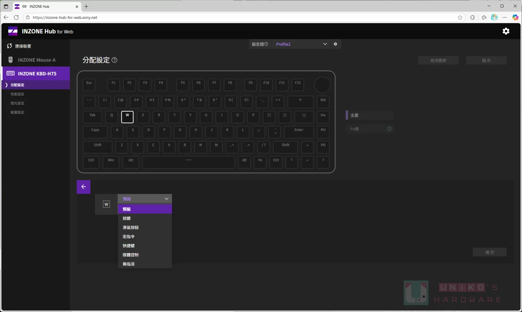Pick 無指派 option in the list

tap(129, 264)
